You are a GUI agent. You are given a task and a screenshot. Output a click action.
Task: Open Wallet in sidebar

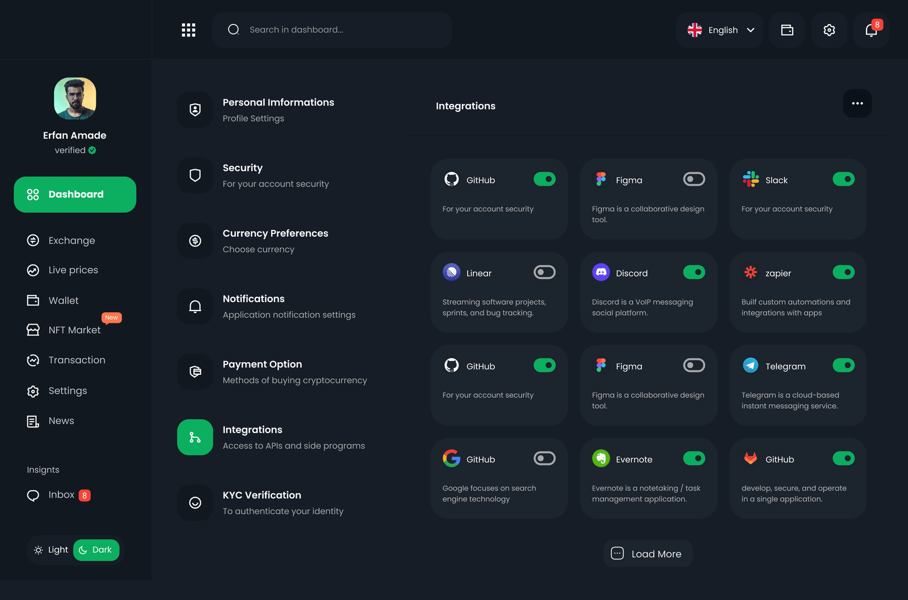[53, 300]
